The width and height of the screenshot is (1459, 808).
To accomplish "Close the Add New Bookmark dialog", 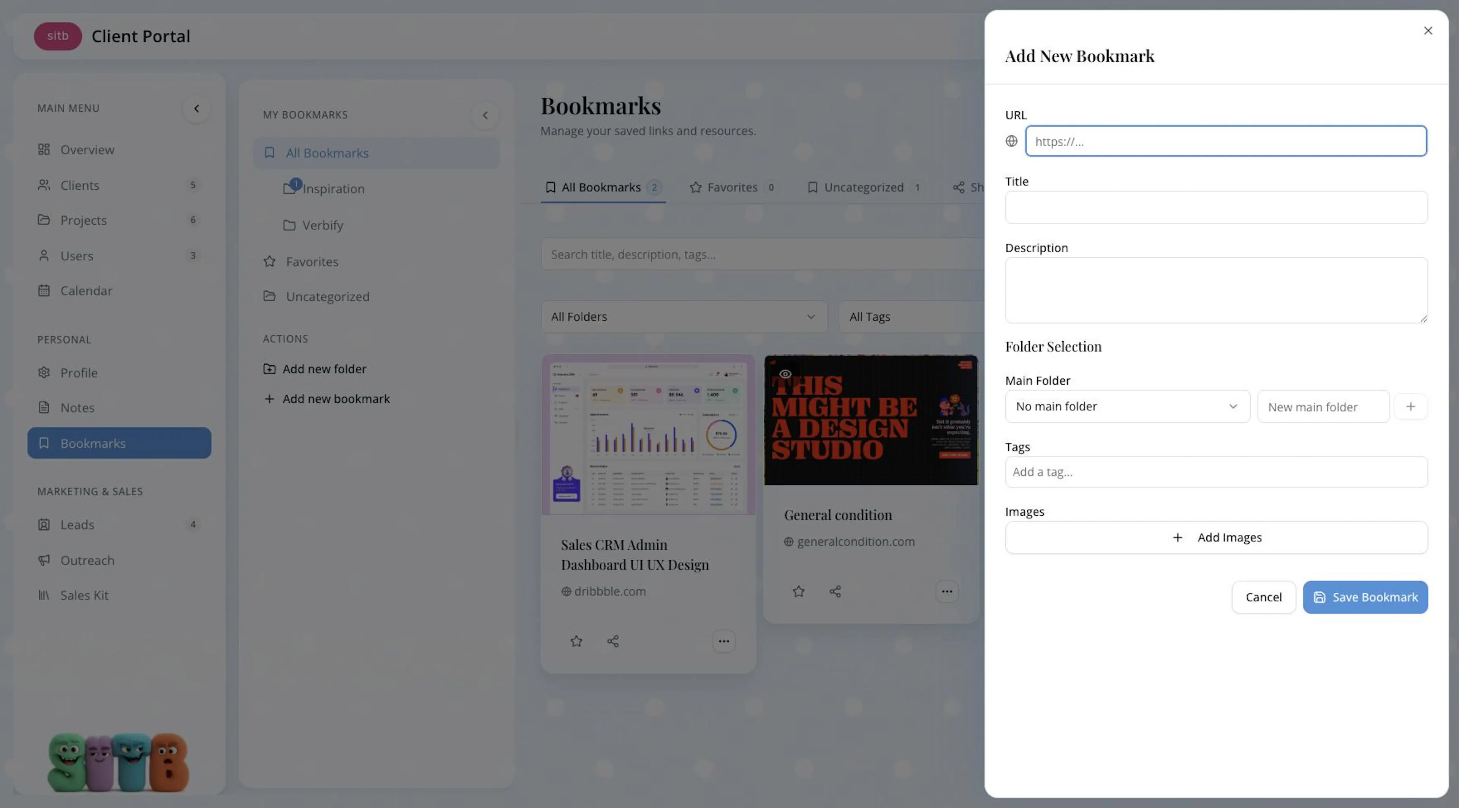I will coord(1428,31).
